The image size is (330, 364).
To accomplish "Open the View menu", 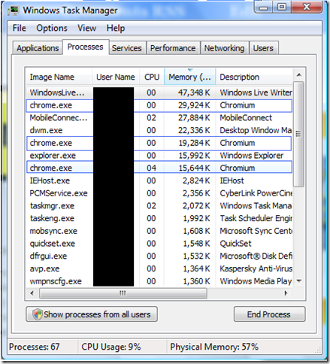I will [x=86, y=28].
